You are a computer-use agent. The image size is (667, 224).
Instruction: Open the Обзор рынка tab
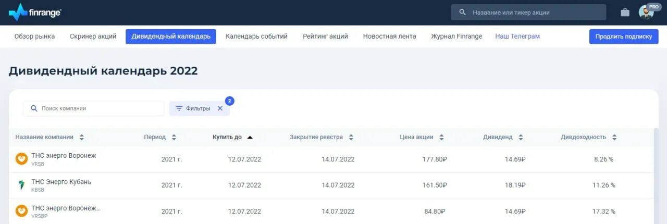tap(34, 36)
